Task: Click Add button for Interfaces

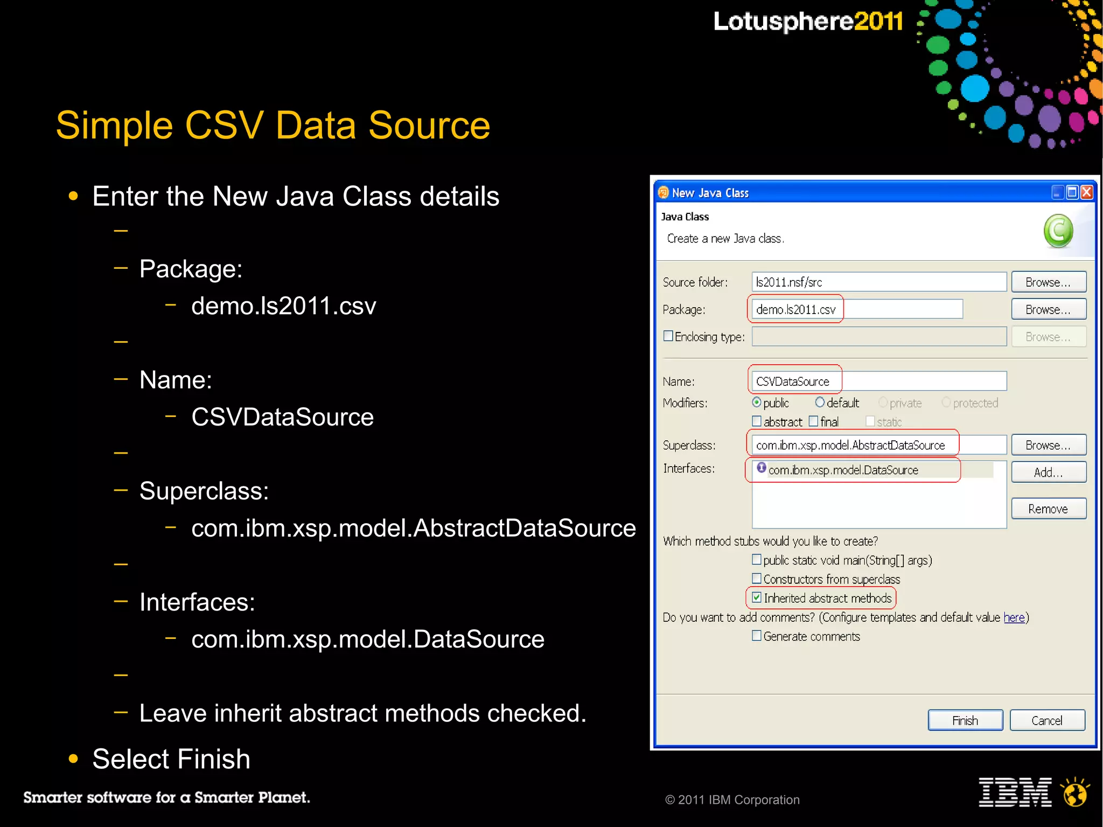Action: [1049, 472]
